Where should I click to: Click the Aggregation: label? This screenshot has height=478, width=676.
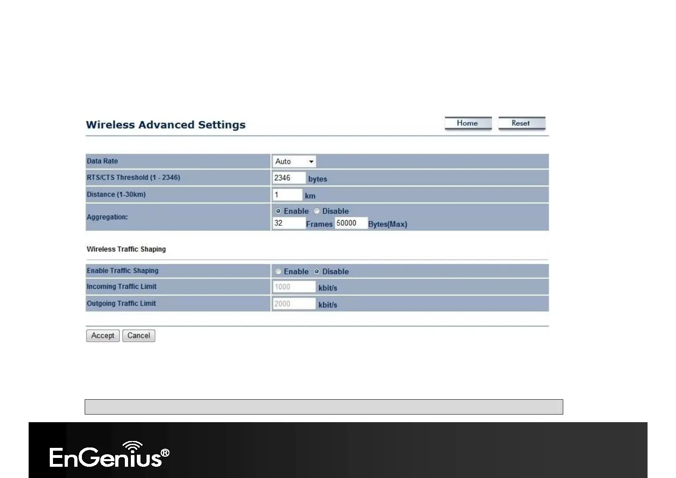click(107, 217)
